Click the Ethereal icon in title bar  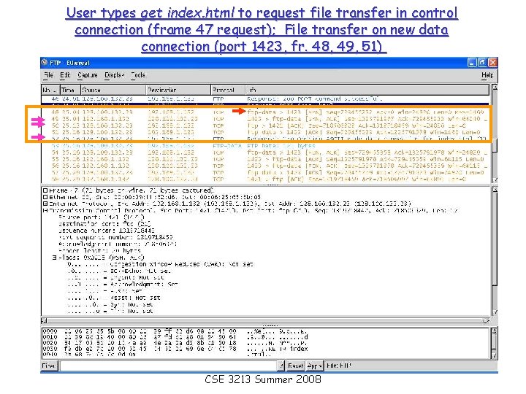pyautogui.click(x=45, y=63)
